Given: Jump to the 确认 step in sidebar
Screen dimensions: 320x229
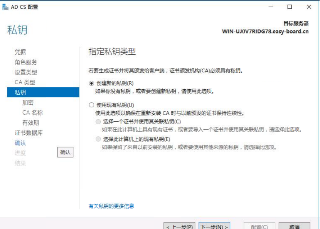Looking at the screenshot, I should click(20, 143).
